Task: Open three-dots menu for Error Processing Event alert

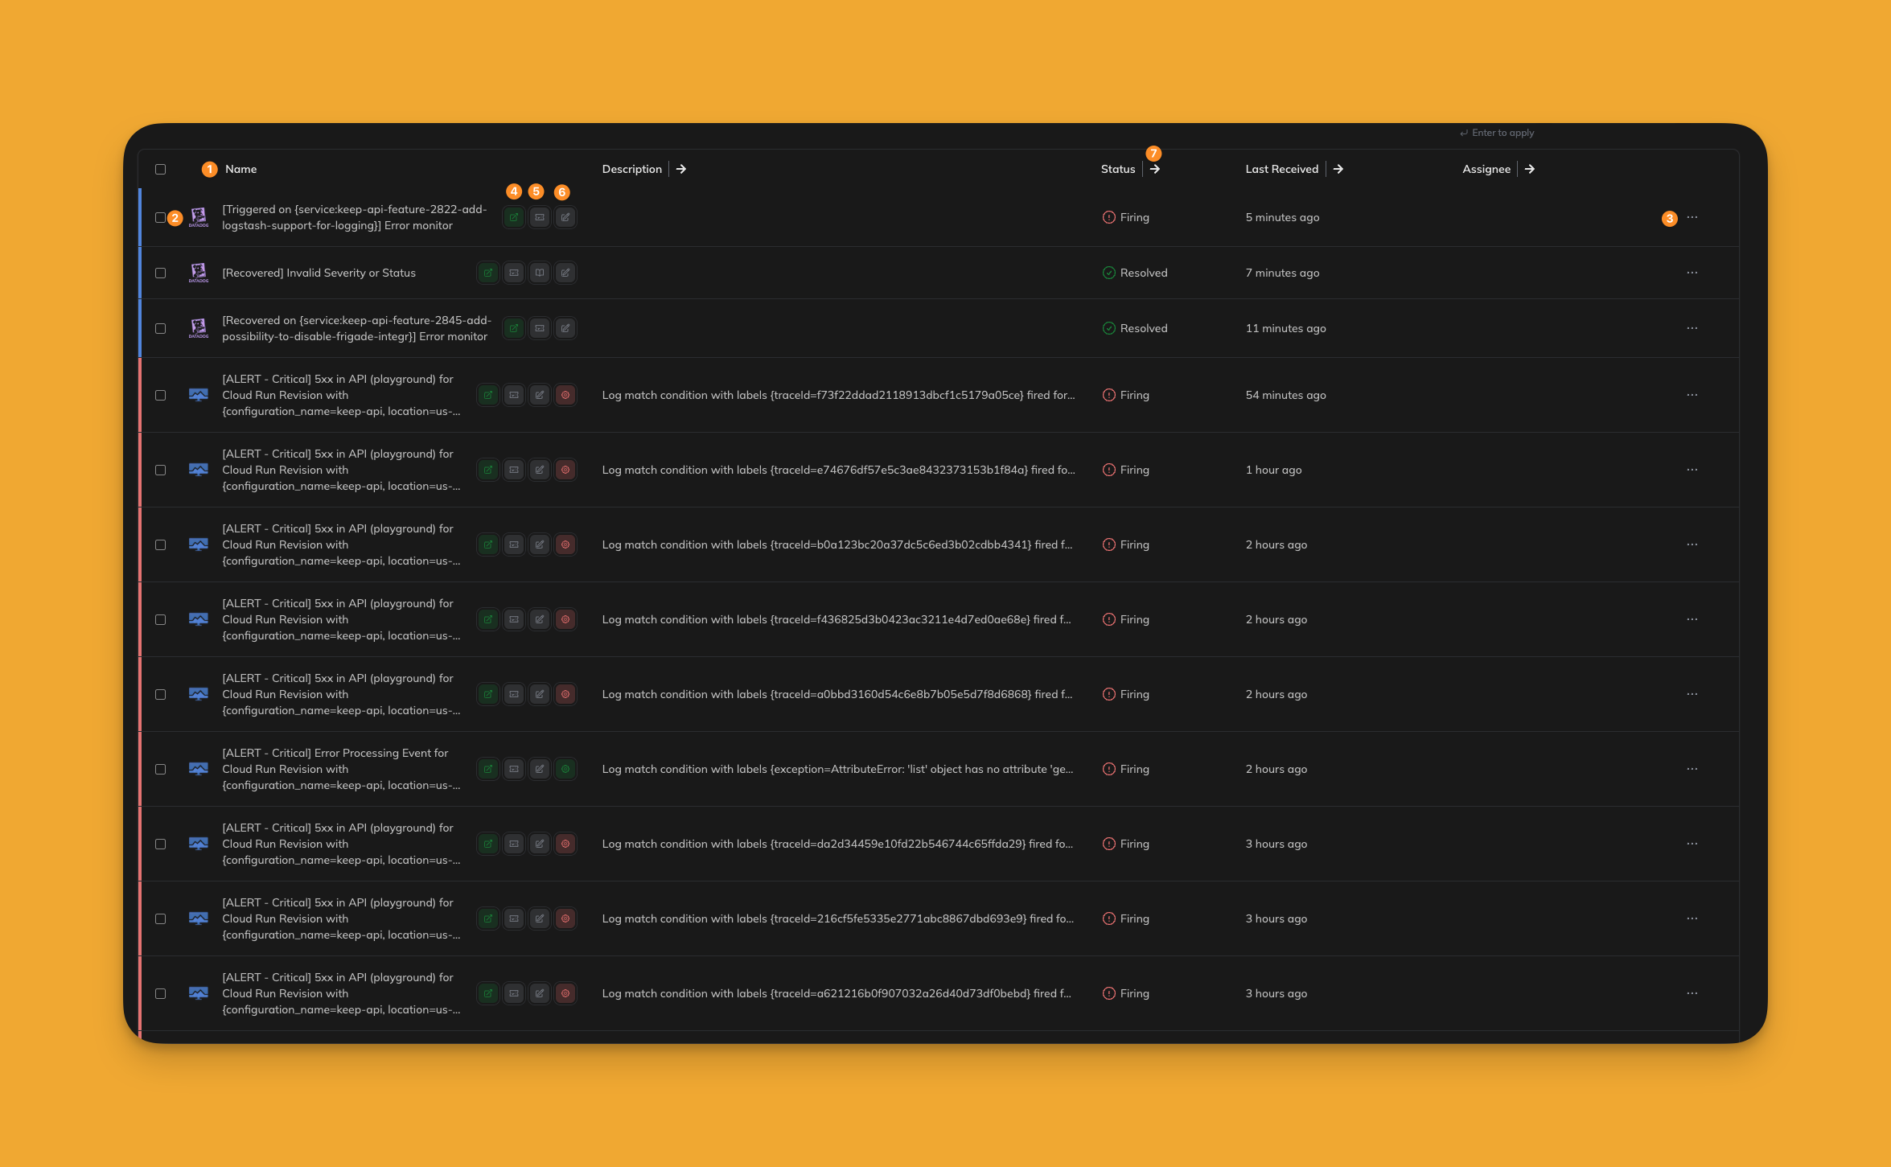Action: 1692,769
